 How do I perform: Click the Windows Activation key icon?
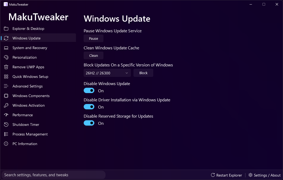[6, 105]
